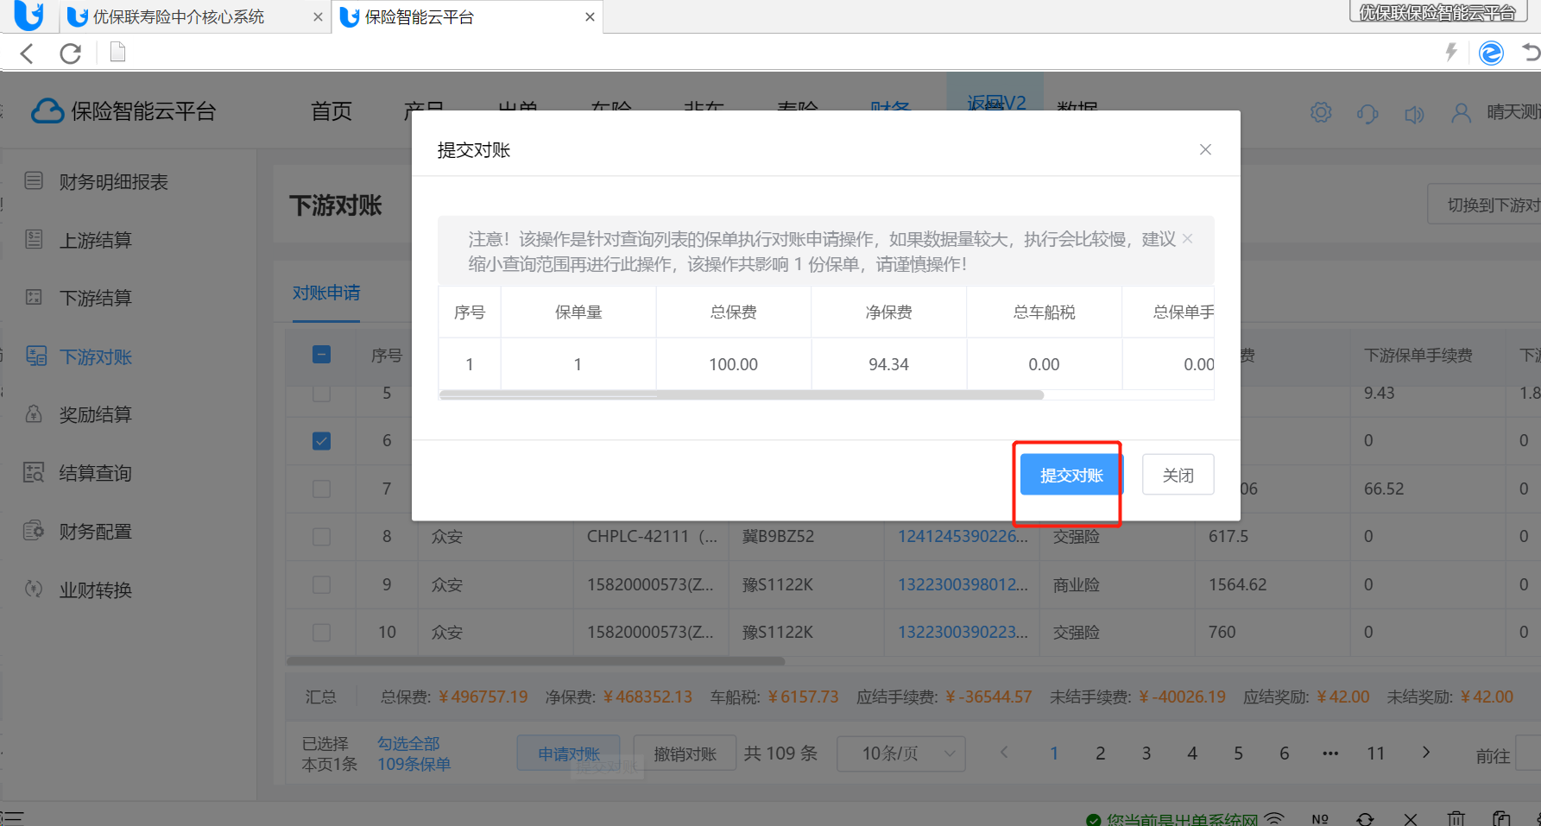The image size is (1541, 826).
Task: Go to page 2 in pagination
Action: tap(1100, 753)
